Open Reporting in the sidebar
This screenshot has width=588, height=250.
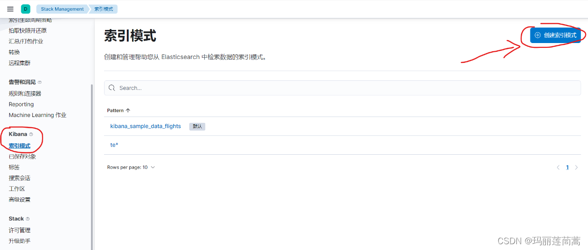pos(21,104)
